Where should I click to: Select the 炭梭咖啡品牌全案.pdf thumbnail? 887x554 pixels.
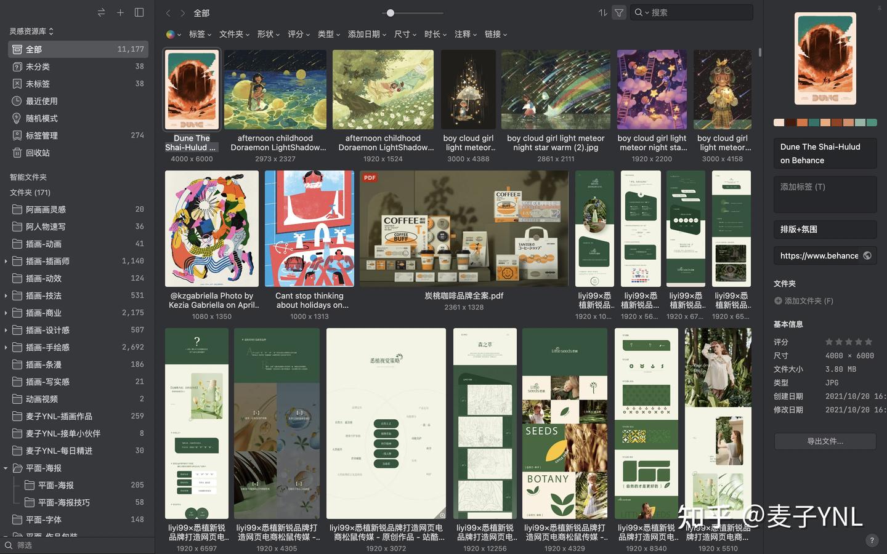(464, 228)
